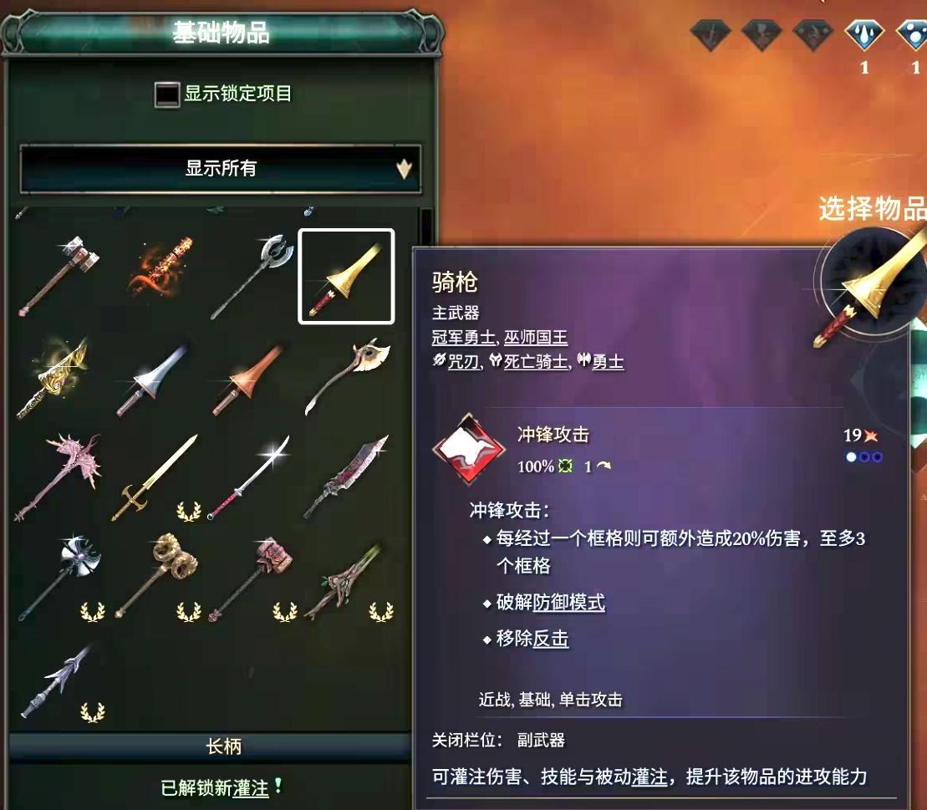Choose the double-bladed battle axe icon

pos(253,276)
